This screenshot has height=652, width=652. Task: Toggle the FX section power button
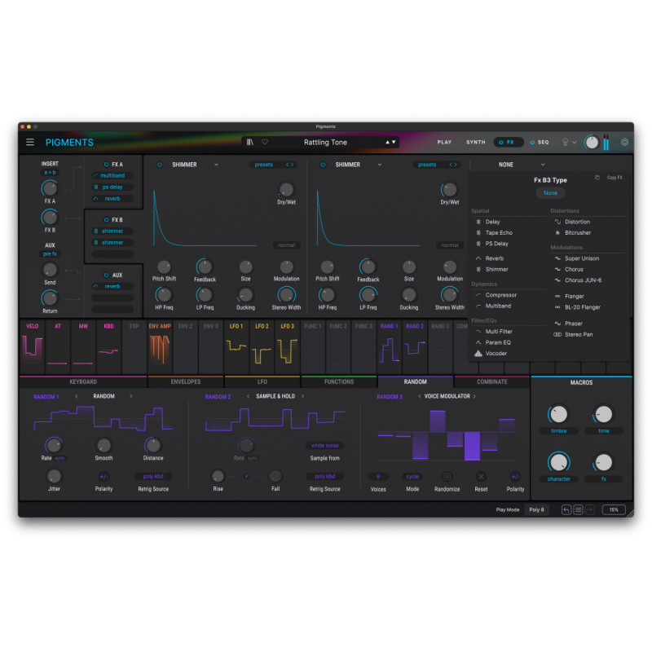point(500,142)
